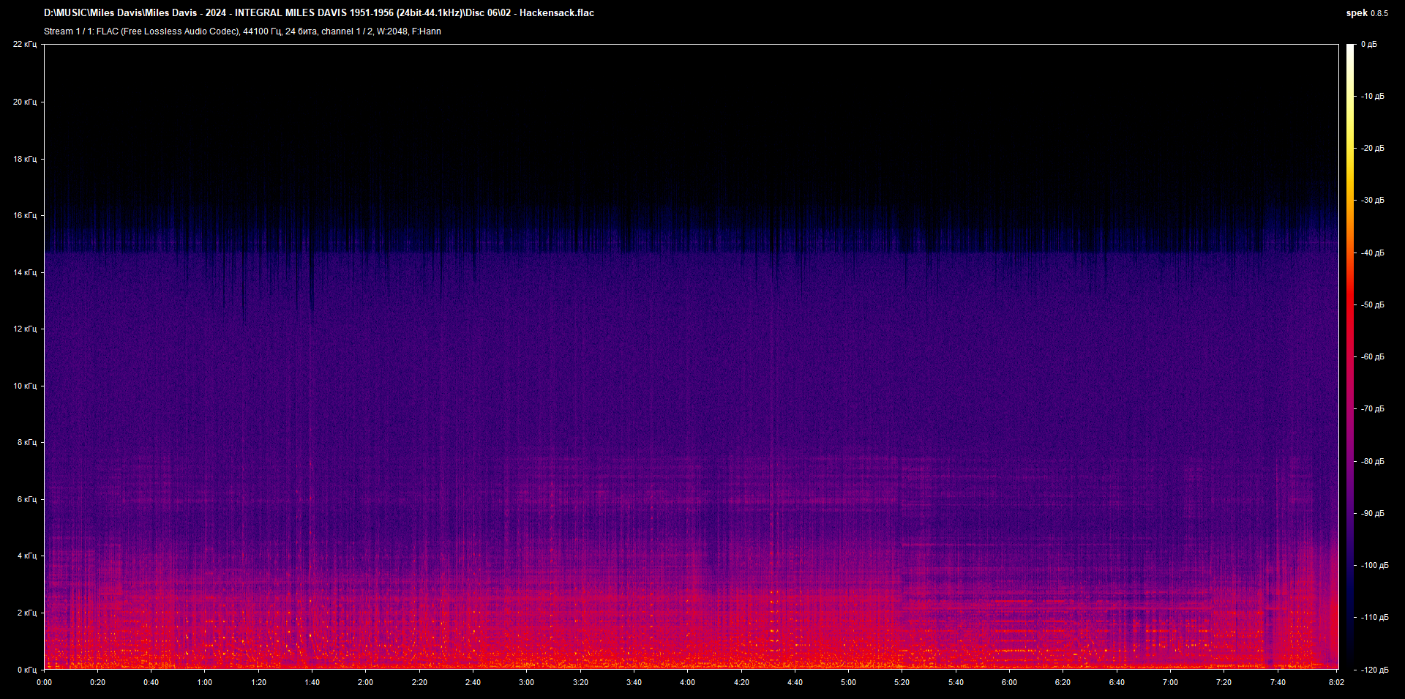Click the 14 кГц frequency axis label

(24, 272)
